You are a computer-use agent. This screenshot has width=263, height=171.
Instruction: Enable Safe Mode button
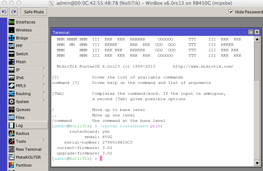click(34, 12)
